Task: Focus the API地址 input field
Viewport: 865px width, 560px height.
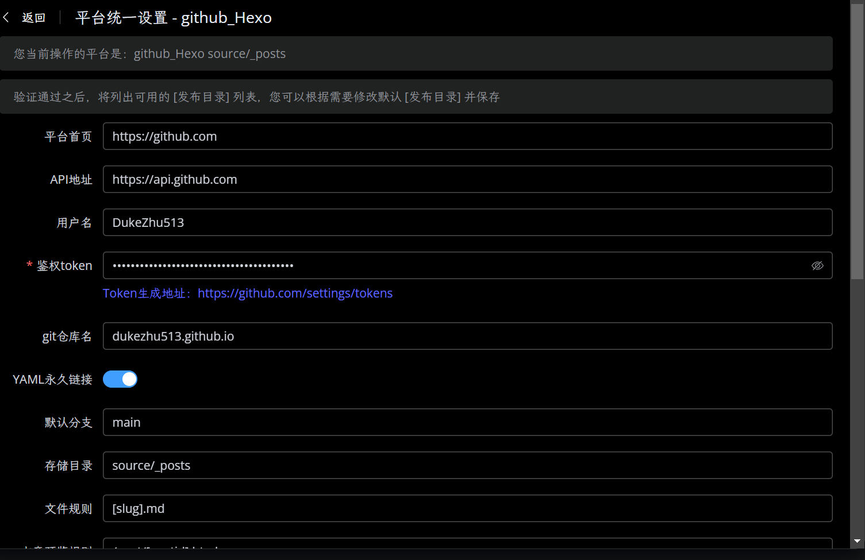Action: tap(467, 179)
